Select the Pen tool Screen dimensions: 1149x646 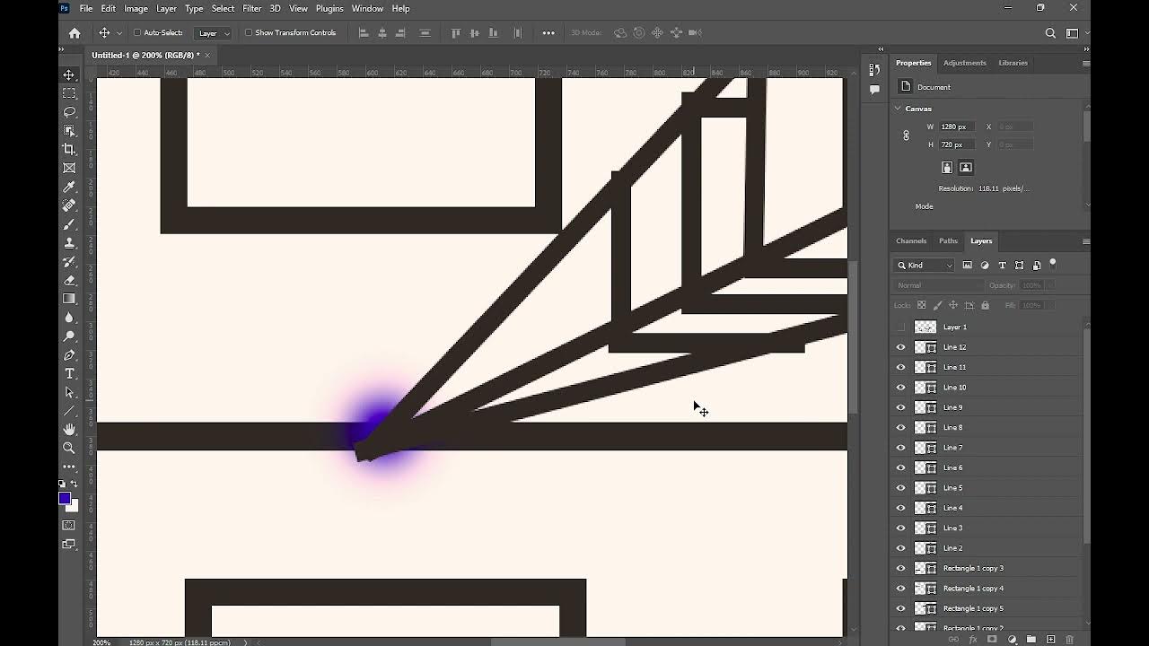click(69, 355)
